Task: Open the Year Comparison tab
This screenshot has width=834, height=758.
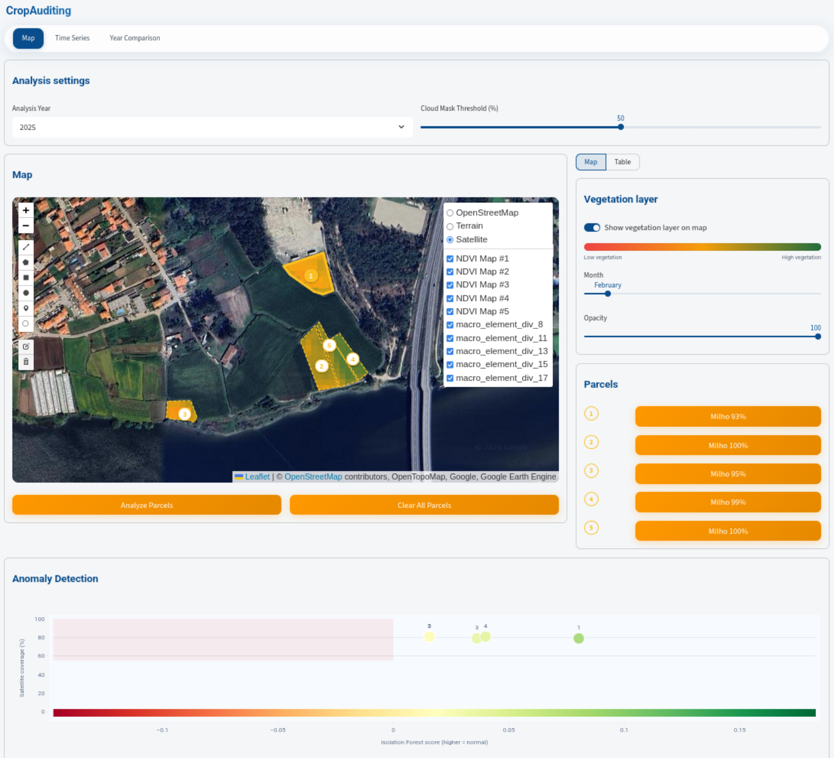Action: pos(135,38)
